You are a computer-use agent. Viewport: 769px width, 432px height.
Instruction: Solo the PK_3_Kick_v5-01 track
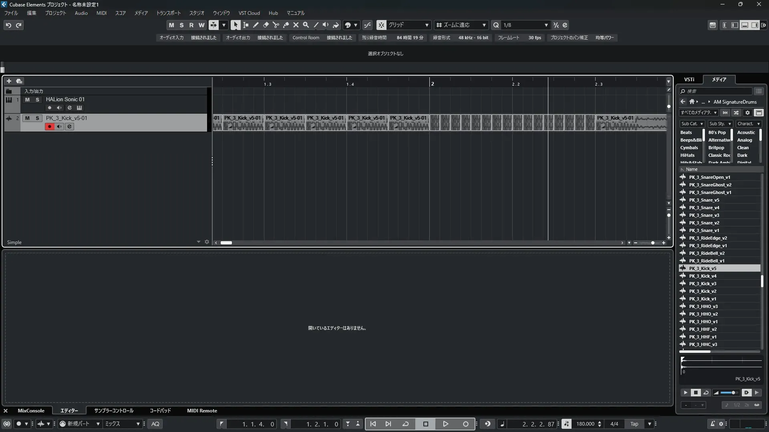point(37,118)
